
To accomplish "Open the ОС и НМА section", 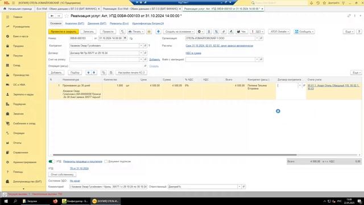I will point(19,85).
